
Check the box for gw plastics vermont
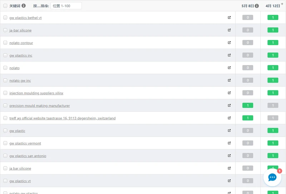tap(5, 143)
